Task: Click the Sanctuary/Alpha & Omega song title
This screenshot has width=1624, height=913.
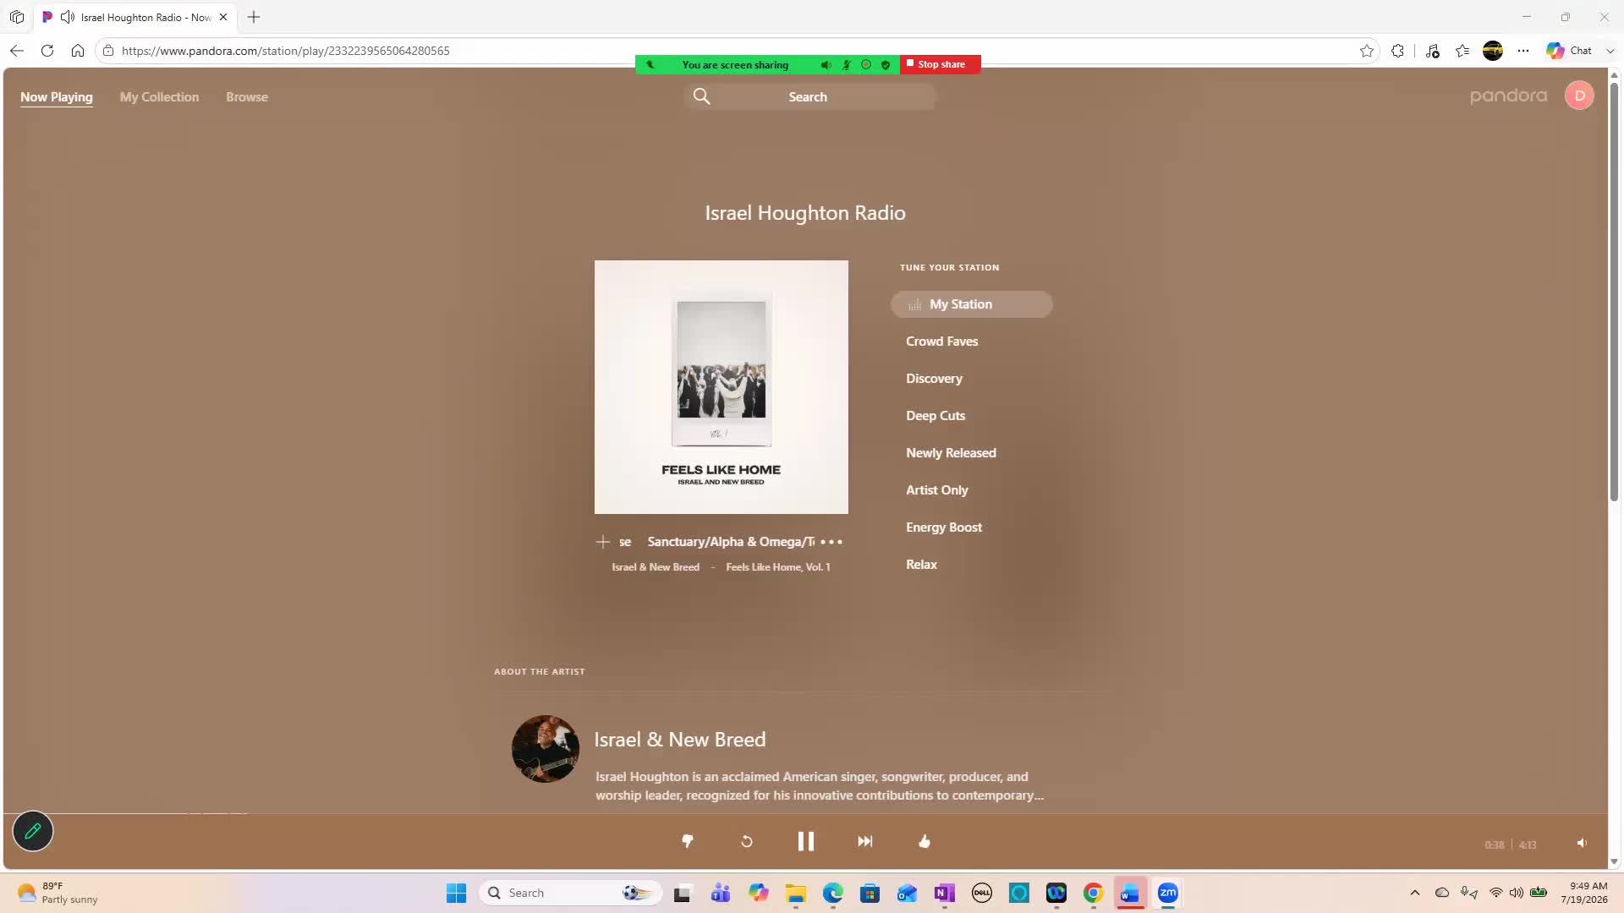Action: point(731,542)
